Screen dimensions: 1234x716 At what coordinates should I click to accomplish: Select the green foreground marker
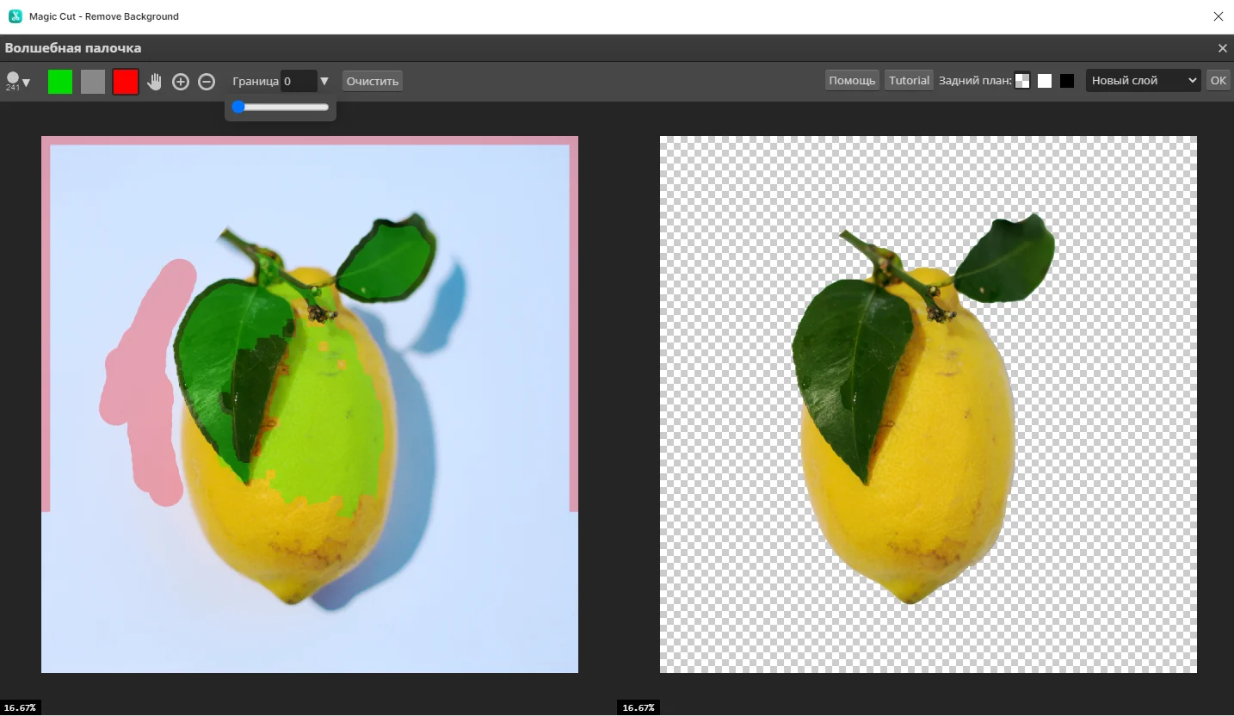coord(60,82)
